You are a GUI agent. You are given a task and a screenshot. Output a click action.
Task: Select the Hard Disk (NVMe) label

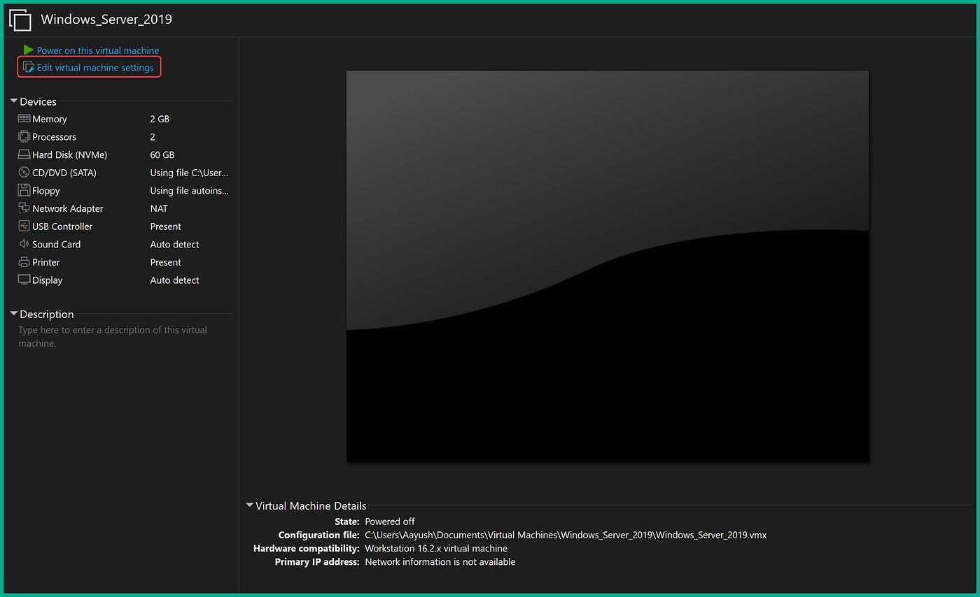click(x=69, y=154)
